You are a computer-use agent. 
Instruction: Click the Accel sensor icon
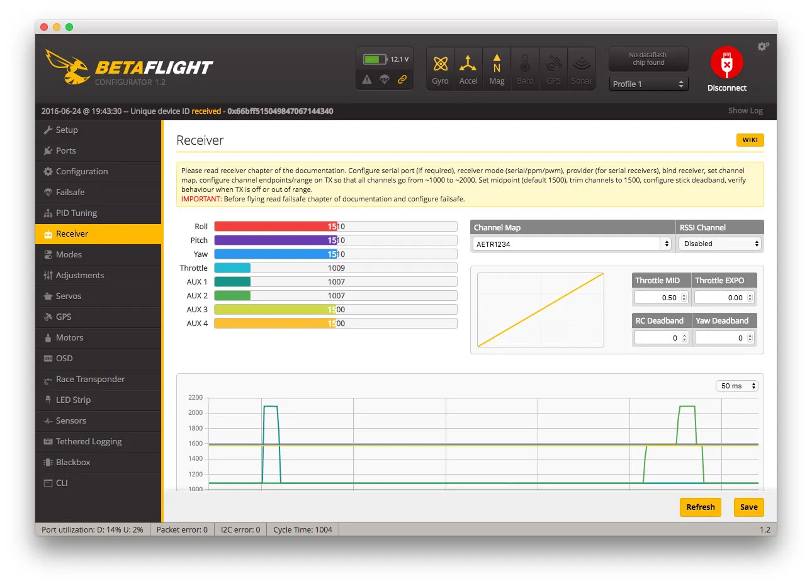click(x=468, y=64)
